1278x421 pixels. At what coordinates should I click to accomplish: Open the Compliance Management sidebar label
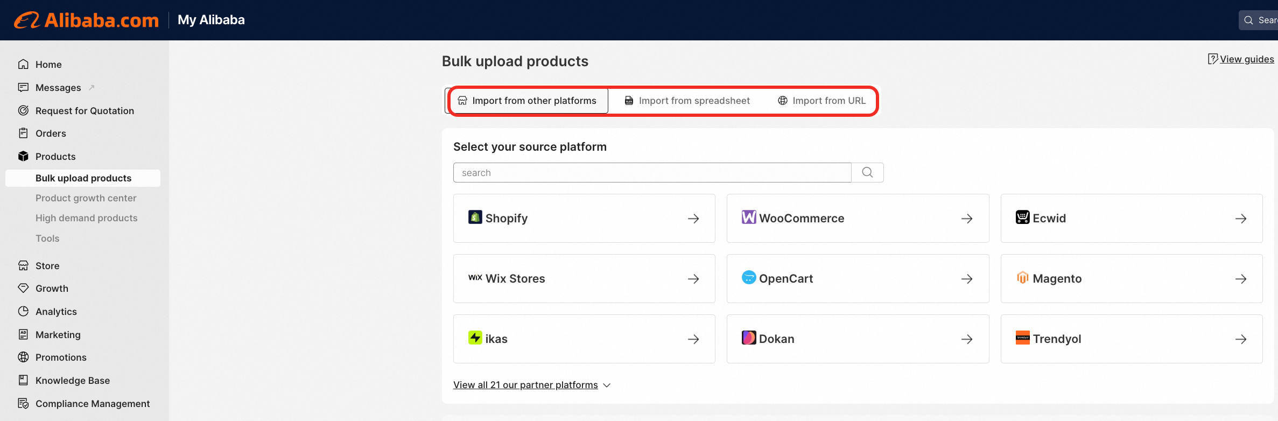coord(93,404)
